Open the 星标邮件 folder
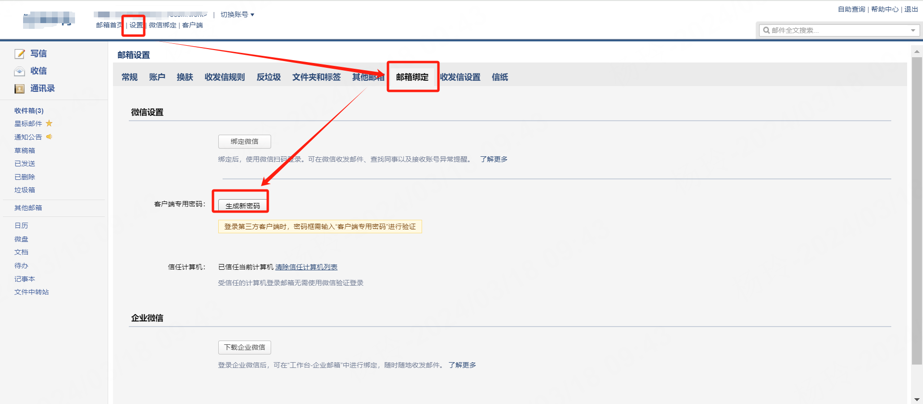This screenshot has height=404, width=923. pos(28,124)
